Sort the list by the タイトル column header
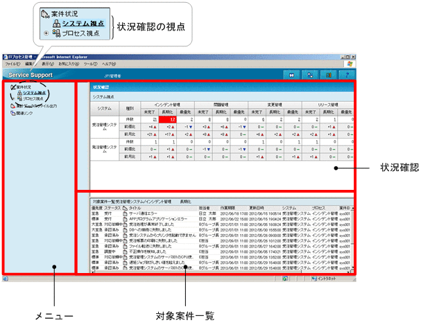 [x=135, y=208]
